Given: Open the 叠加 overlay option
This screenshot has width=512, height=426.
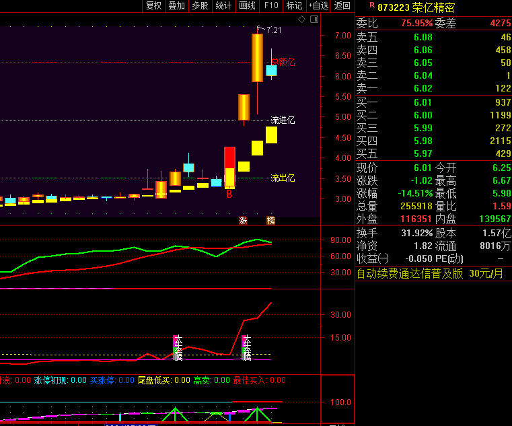Looking at the screenshot, I should [x=177, y=6].
